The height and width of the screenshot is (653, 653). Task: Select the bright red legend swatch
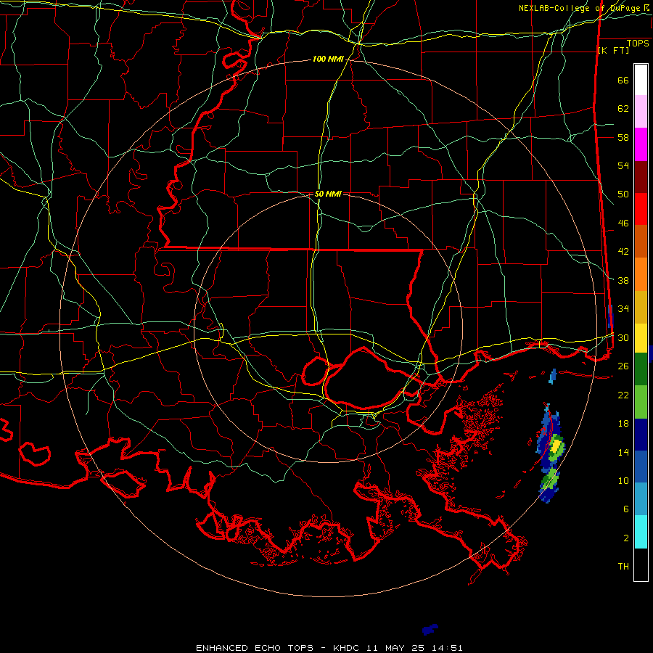point(641,209)
